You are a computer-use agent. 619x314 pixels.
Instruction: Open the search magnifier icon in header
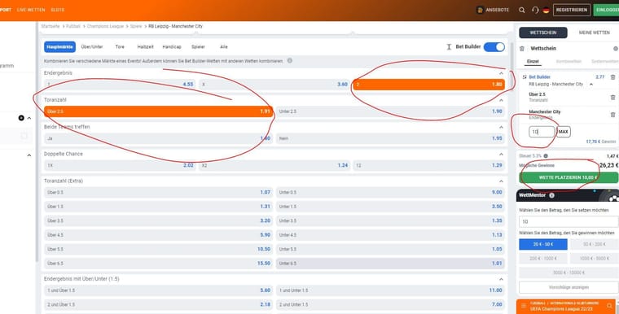(522, 11)
